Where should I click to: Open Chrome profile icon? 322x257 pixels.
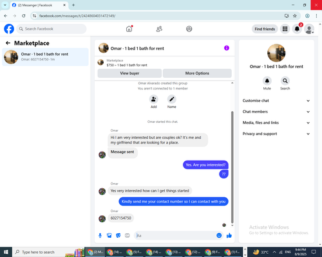tap(307, 16)
